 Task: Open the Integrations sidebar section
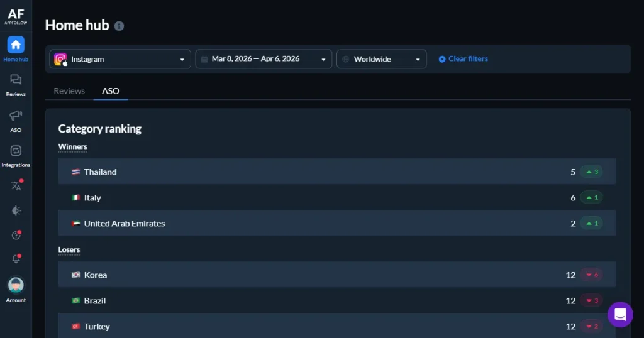point(16,156)
